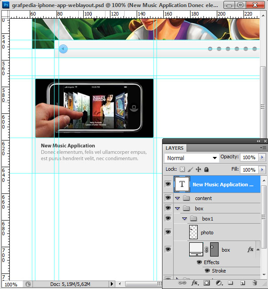The image size is (268, 289).
Task: Click the T text layer thumbnail
Action: 182,184
